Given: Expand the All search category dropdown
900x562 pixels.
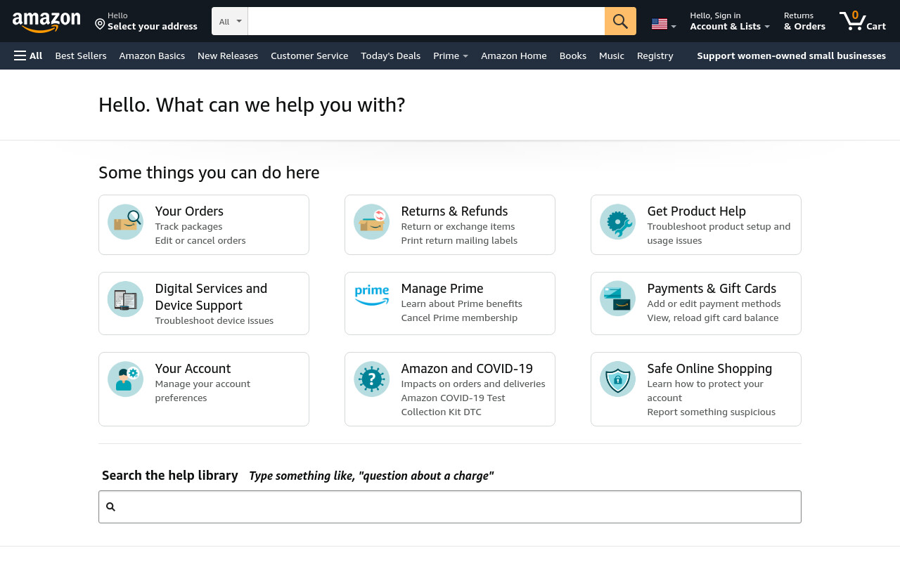Looking at the screenshot, I should point(230,21).
